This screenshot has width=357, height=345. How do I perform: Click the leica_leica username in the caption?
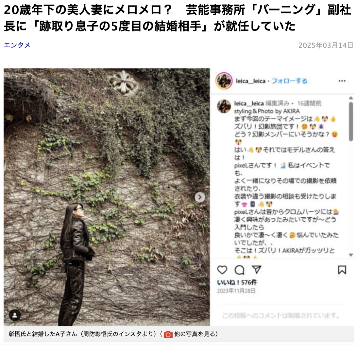249,103
